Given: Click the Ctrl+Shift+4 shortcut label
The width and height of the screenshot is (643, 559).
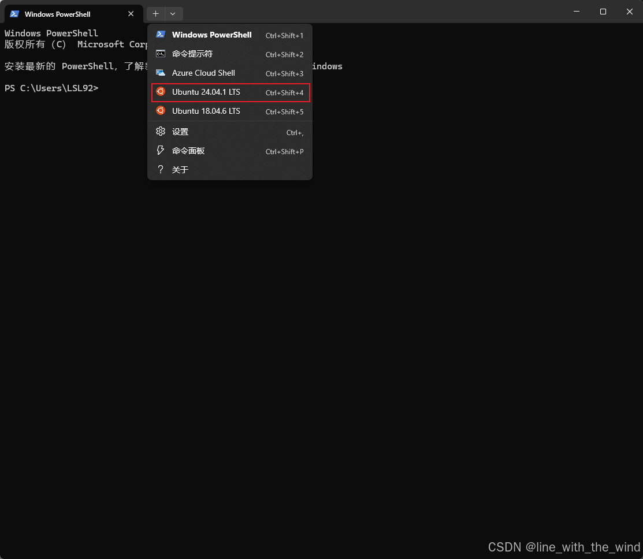Looking at the screenshot, I should click(284, 92).
